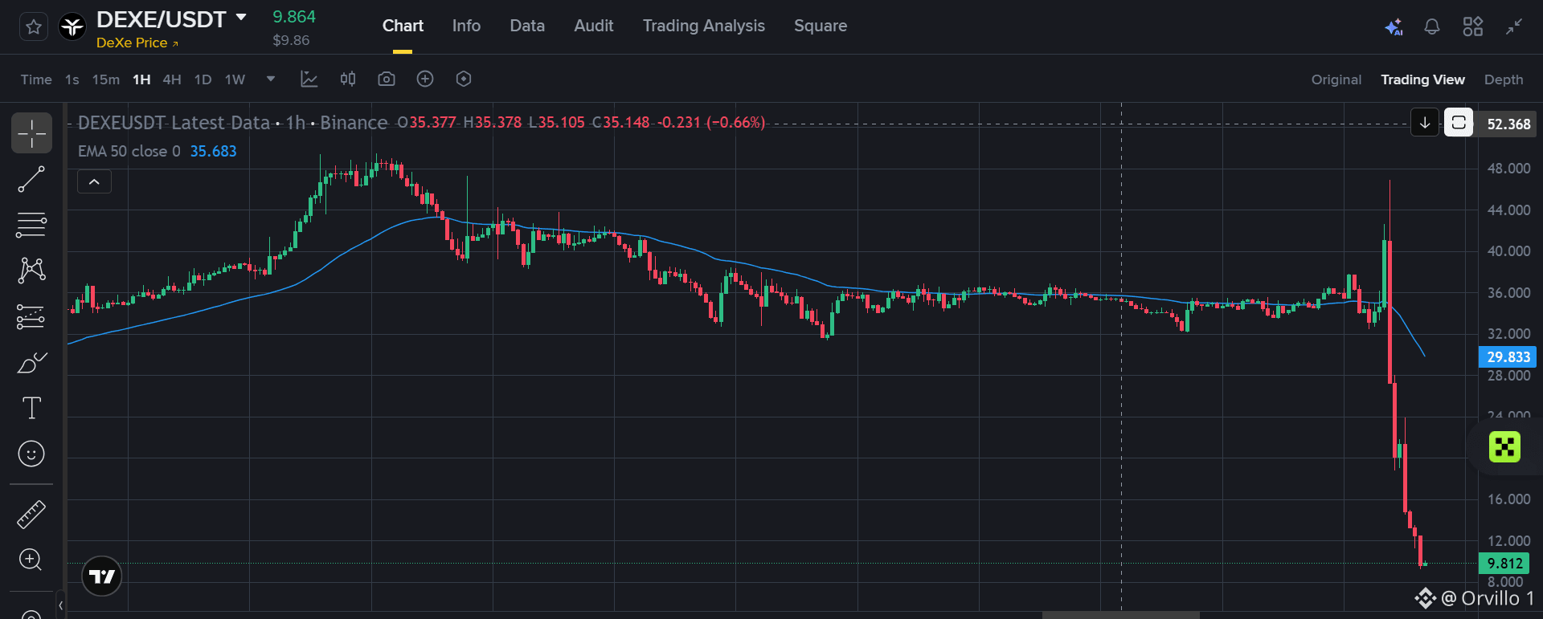Change candlestick chart style icon
The width and height of the screenshot is (1543, 619).
348,79
